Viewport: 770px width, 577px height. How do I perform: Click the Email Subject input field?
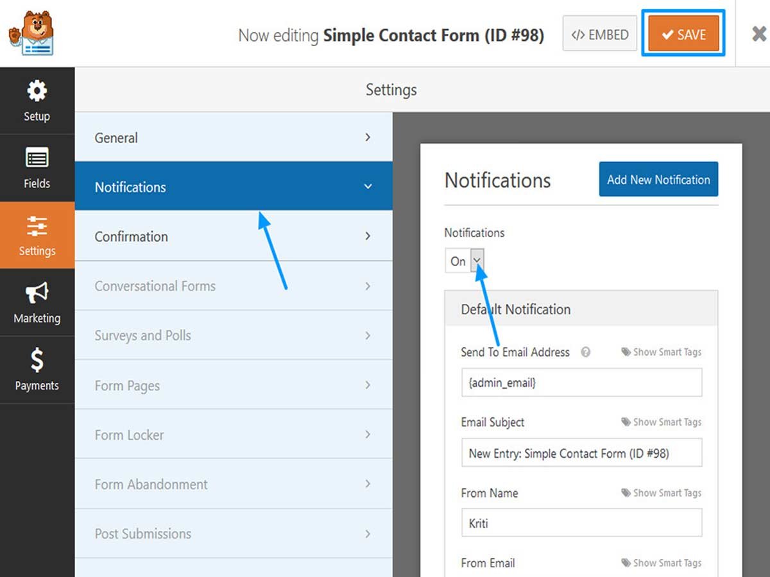point(581,453)
